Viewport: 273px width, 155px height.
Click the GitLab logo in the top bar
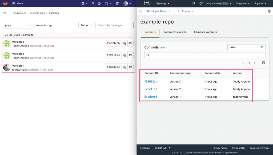(5, 3)
